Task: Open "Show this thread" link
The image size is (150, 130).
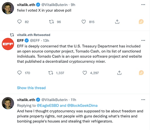Action: pyautogui.click(x=31, y=88)
